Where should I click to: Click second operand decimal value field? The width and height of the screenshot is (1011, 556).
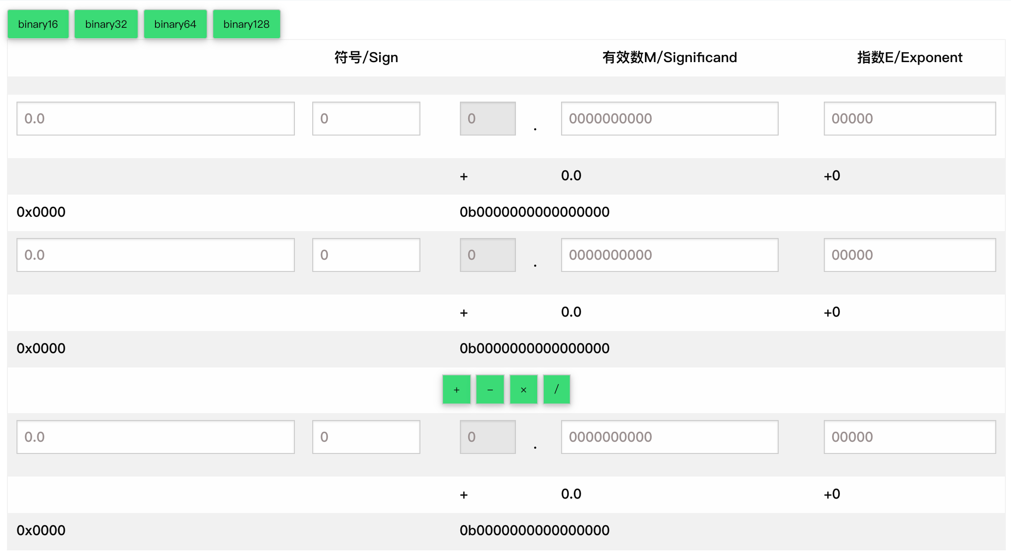click(x=155, y=255)
